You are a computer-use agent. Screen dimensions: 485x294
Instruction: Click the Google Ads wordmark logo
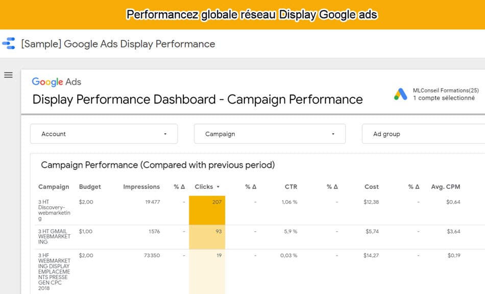[x=57, y=82]
